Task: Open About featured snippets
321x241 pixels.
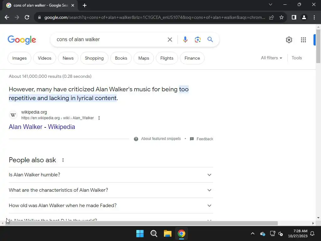Action: 161,139
